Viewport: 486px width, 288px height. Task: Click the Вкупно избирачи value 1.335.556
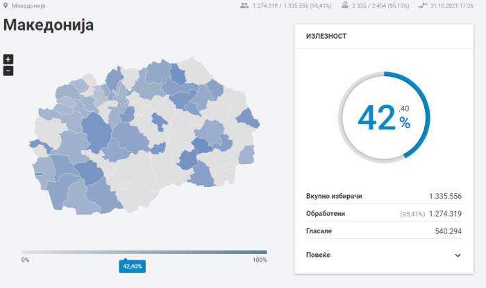445,196
